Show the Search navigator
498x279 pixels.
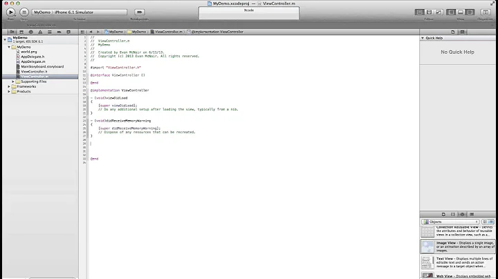[31, 32]
